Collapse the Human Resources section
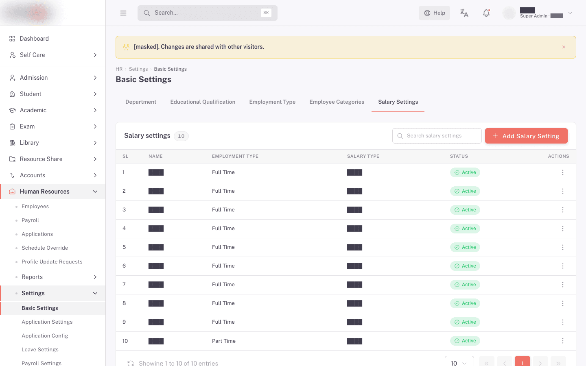The width and height of the screenshot is (586, 366). click(53, 192)
